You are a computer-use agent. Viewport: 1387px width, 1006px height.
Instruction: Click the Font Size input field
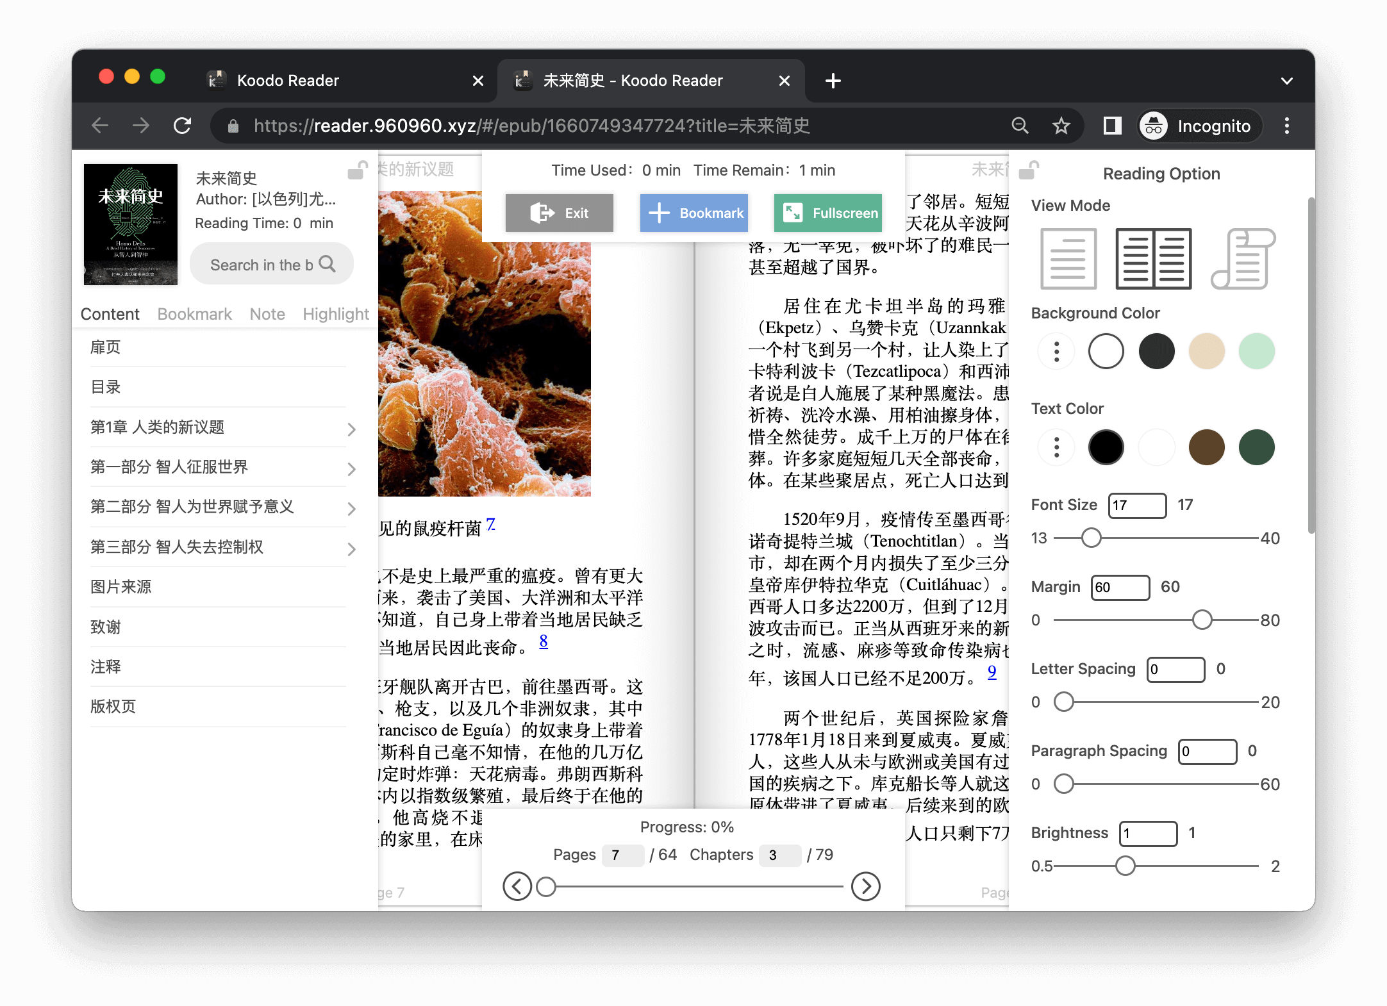pos(1137,505)
